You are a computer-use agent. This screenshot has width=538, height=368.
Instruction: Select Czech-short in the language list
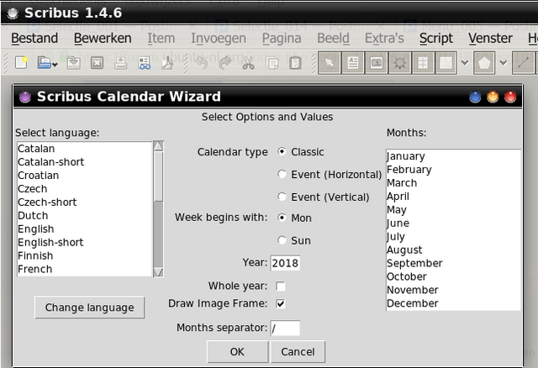(84, 202)
